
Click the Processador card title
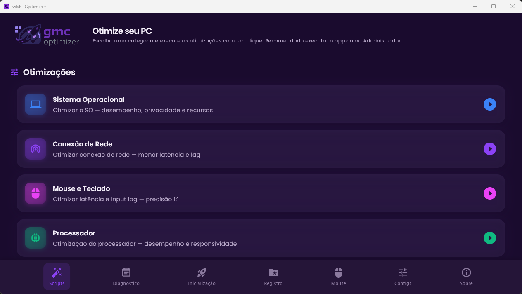coord(74,233)
